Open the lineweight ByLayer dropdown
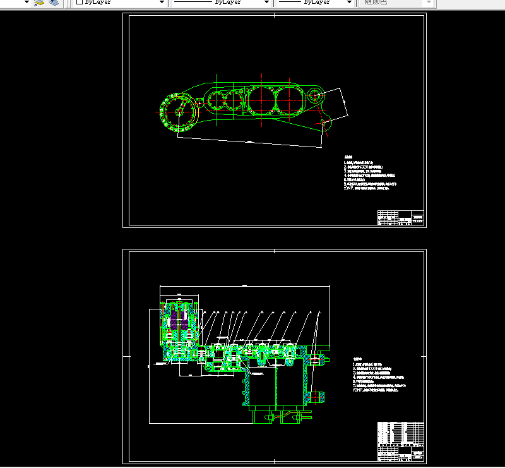This screenshot has width=505, height=468. [x=315, y=3]
